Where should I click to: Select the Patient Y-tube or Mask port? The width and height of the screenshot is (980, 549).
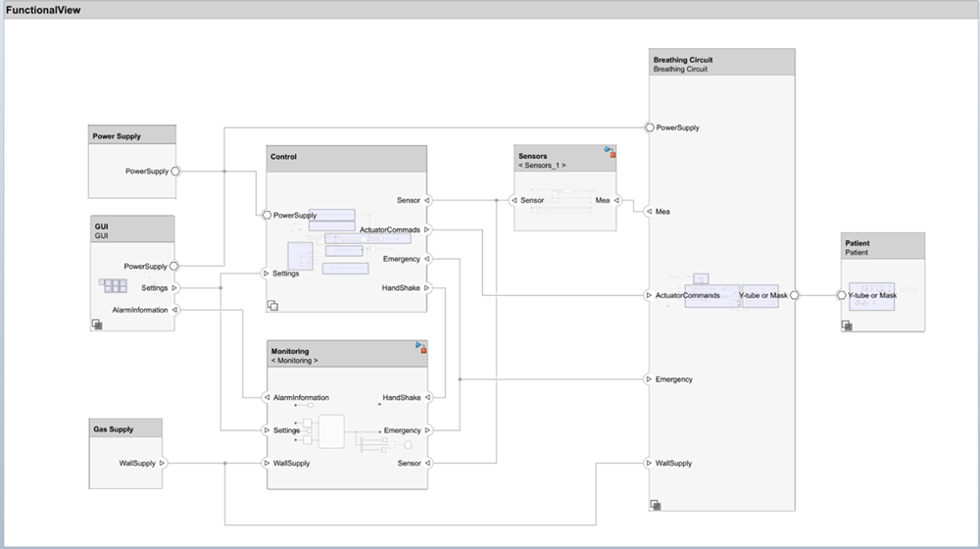(x=841, y=295)
